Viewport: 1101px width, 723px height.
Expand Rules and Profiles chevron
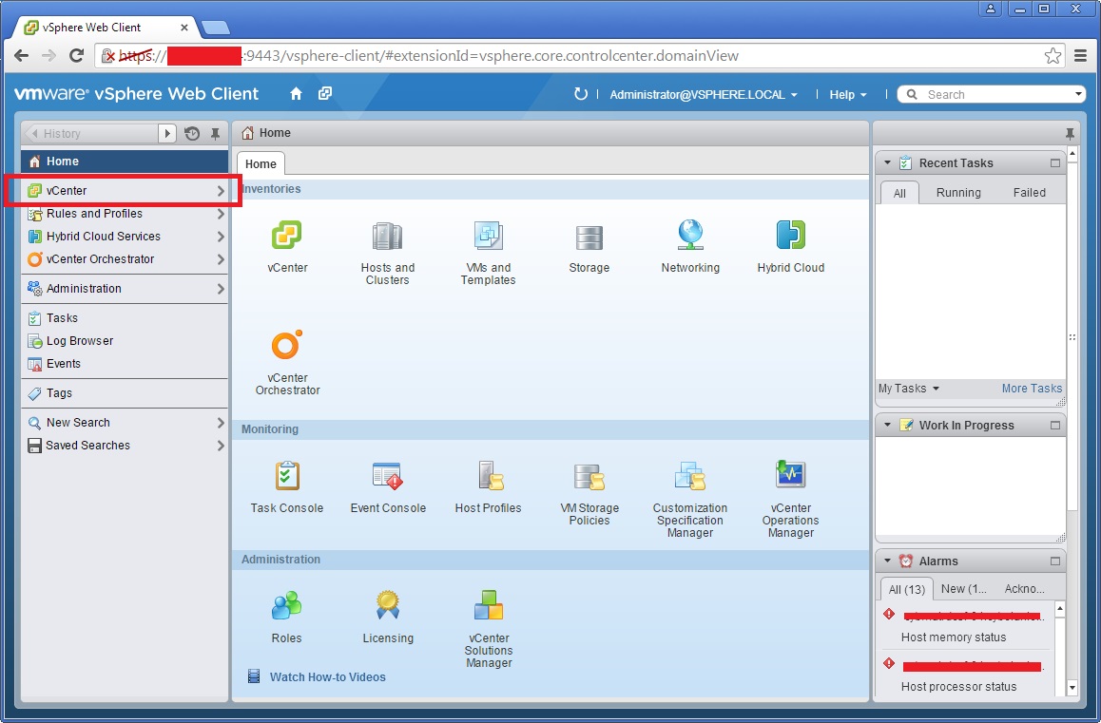(221, 214)
